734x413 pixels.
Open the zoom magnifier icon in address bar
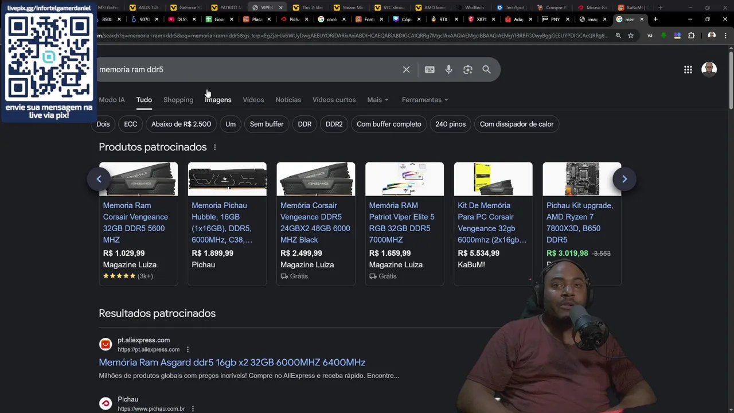(618, 36)
